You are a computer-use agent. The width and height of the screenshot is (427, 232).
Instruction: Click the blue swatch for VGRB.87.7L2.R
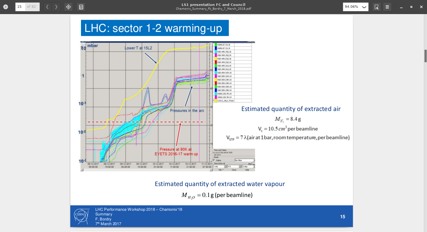(x=215, y=48)
